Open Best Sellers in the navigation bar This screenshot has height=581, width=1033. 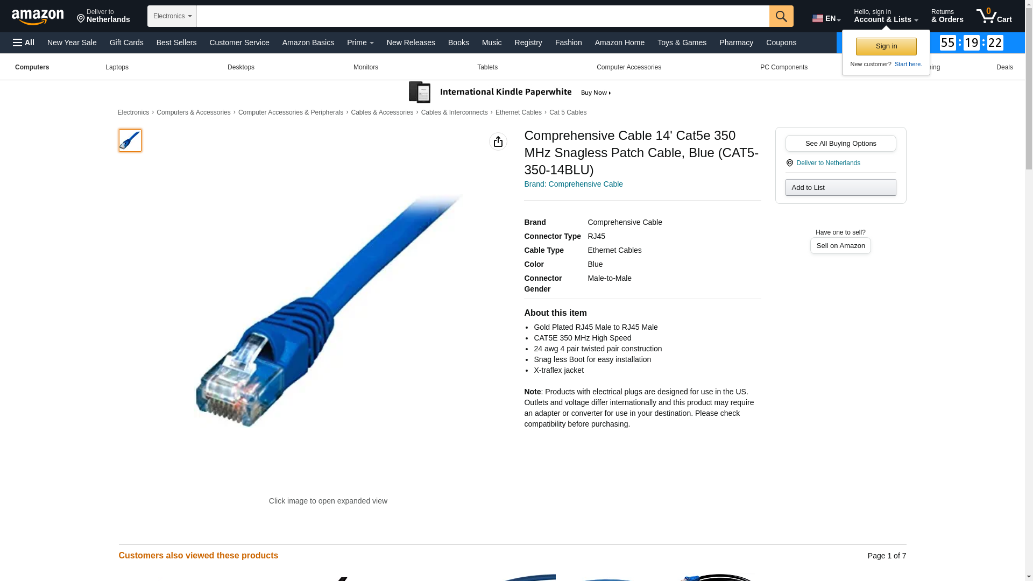click(176, 42)
